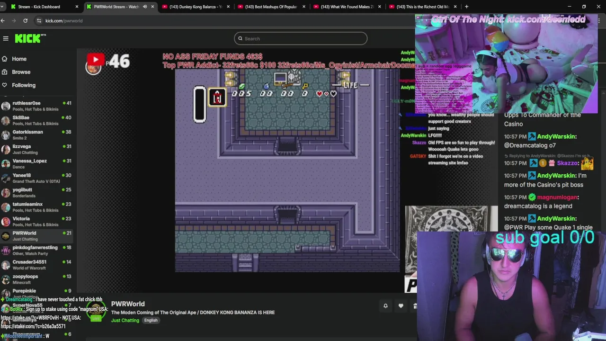Open a new browser tab
The image size is (606, 341).
[466, 7]
